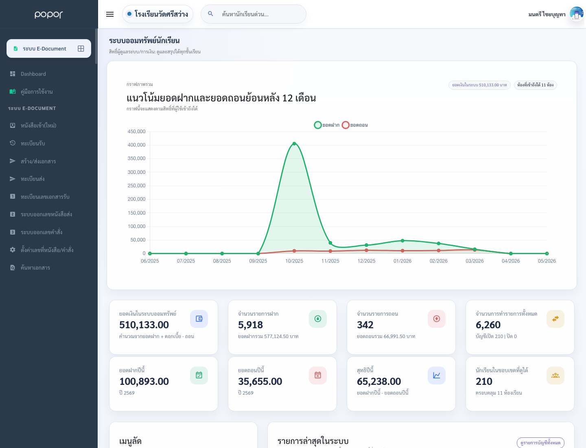This screenshot has width=586, height=448.
Task: Click the คู่มือการใช้งาน book icon
Action: (13, 92)
